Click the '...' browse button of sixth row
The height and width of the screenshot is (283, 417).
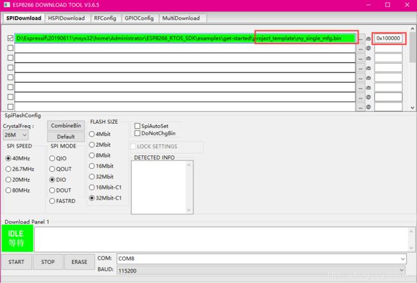click(361, 88)
